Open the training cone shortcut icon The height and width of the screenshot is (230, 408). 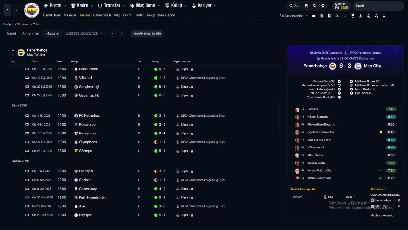pos(361,16)
